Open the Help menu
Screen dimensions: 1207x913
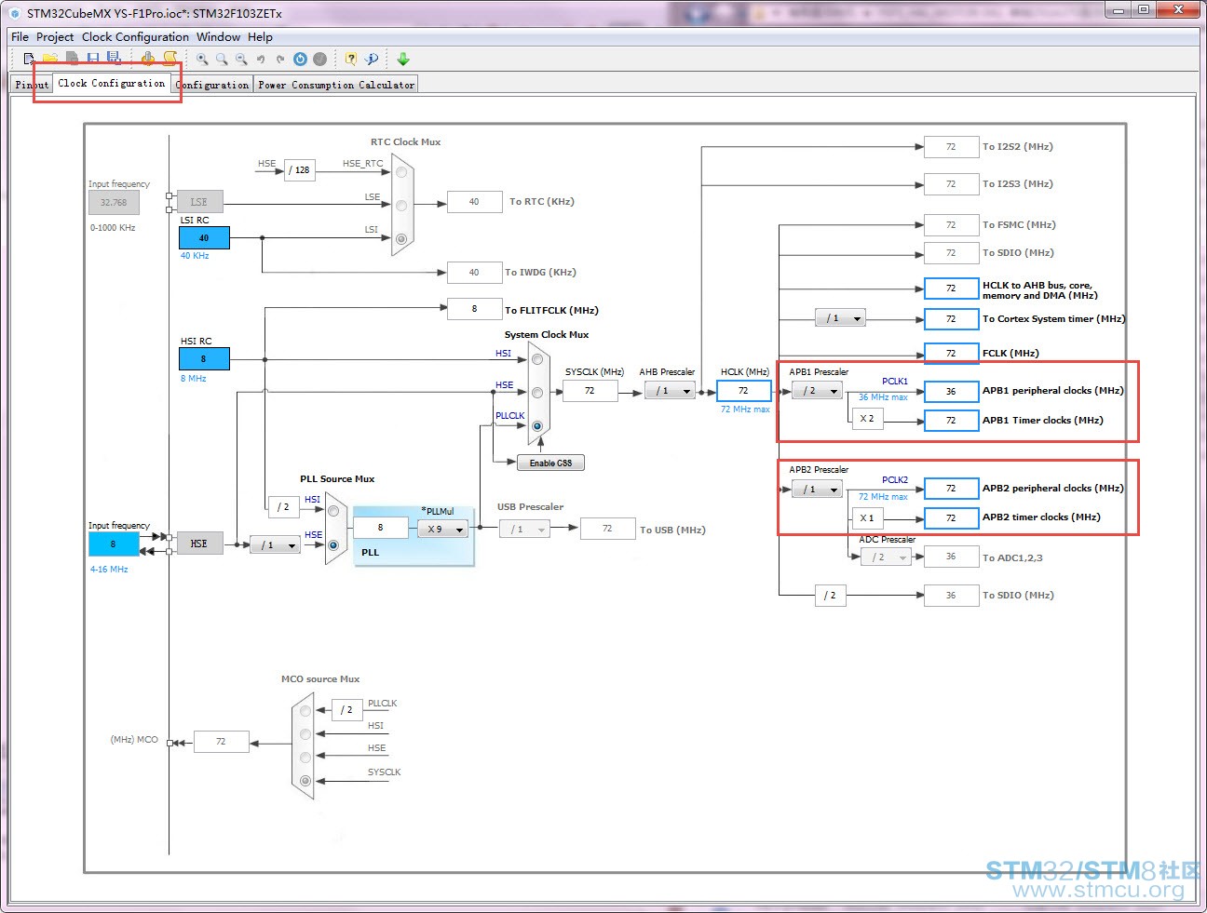pyautogui.click(x=261, y=37)
